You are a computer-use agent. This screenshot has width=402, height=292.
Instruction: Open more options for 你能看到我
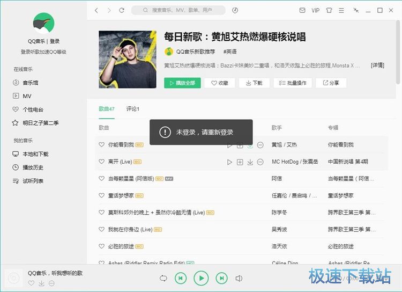(x=260, y=145)
